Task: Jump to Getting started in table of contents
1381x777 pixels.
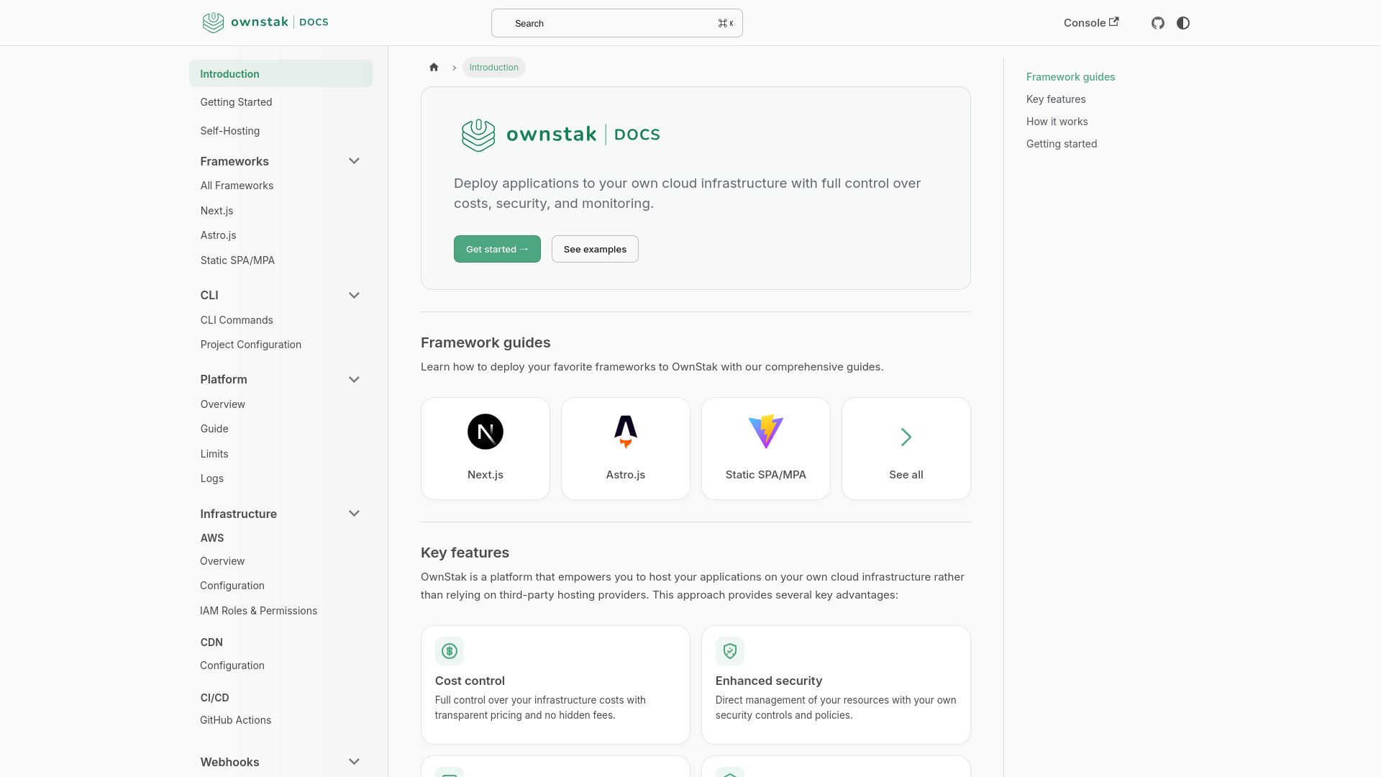Action: (x=1062, y=144)
